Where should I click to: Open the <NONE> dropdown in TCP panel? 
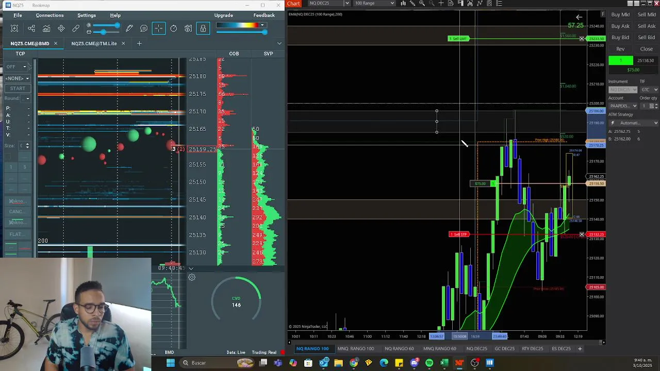click(18, 78)
